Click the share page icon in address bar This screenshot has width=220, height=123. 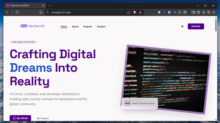128,13
